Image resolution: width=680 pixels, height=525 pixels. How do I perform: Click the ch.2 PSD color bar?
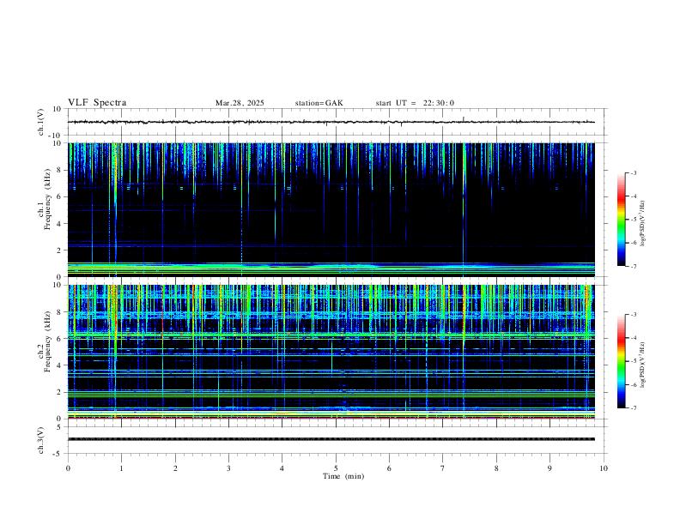(x=622, y=361)
